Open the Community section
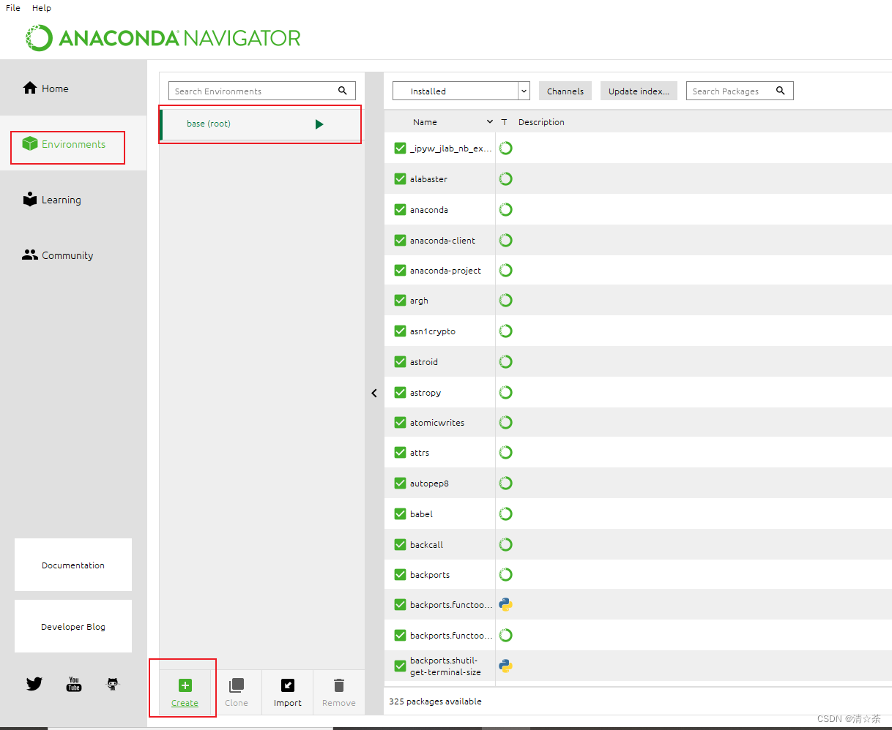This screenshot has width=892, height=730. click(x=66, y=255)
